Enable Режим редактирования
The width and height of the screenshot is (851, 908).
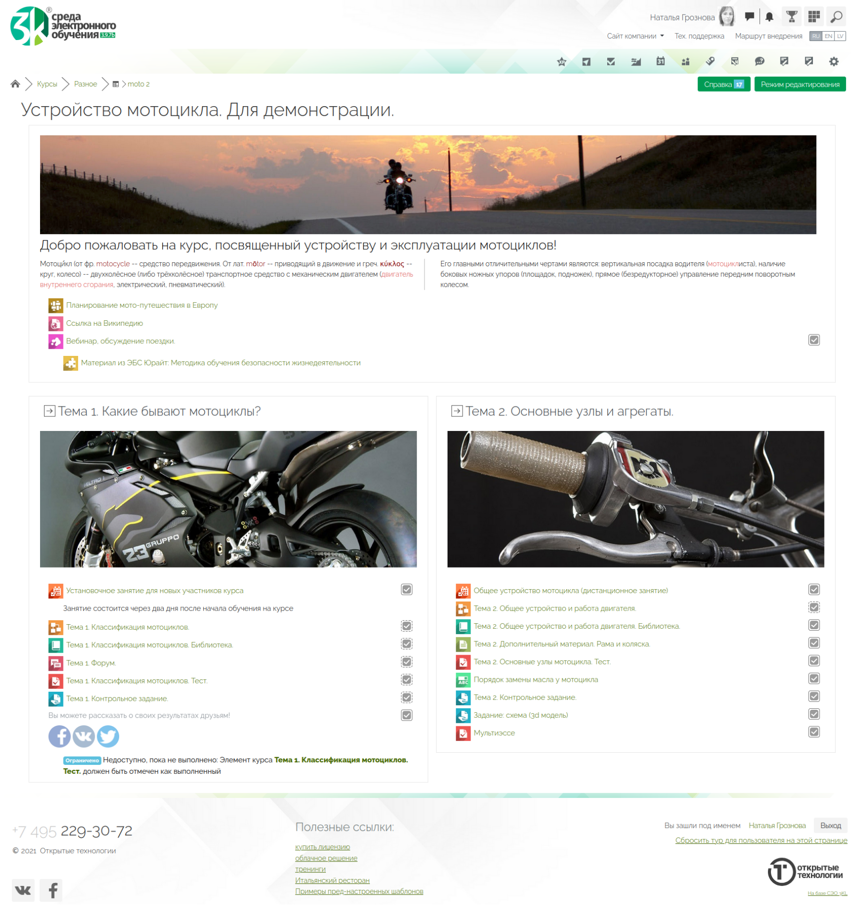(x=800, y=84)
